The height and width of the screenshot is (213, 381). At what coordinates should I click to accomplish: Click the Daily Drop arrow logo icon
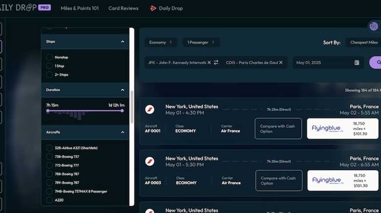153,8
